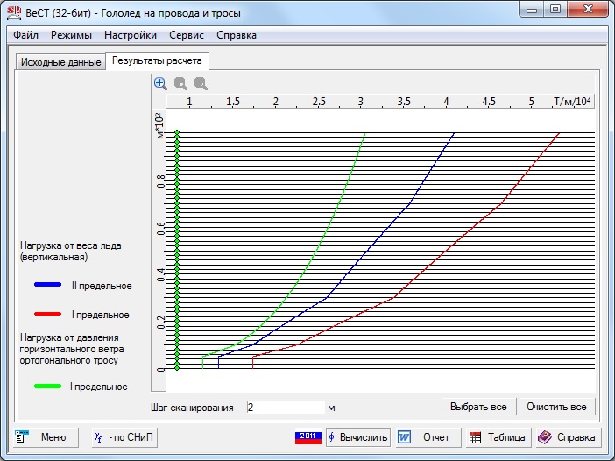This screenshot has height=461, width=615.
Task: Click the zoom-in magnifier above the chart
Action: click(x=160, y=83)
